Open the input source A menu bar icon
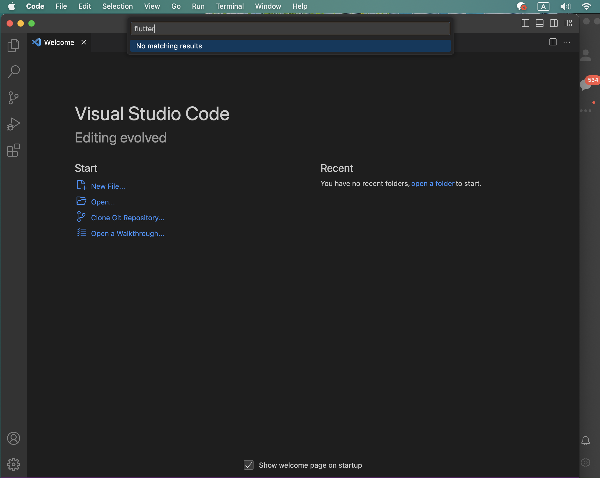Image resolution: width=600 pixels, height=478 pixels. point(543,6)
